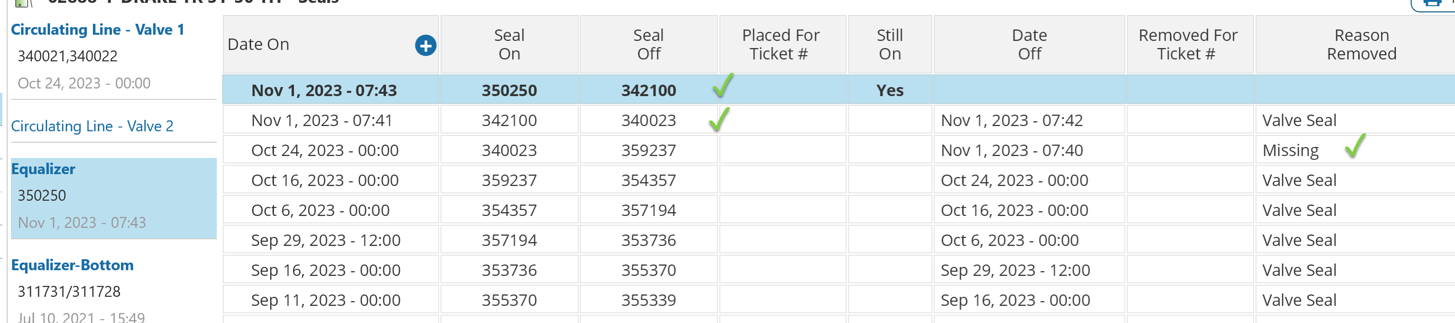
Task: Select the Sep 29, 2023 - 12:00 Date On row
Action: tap(325, 241)
